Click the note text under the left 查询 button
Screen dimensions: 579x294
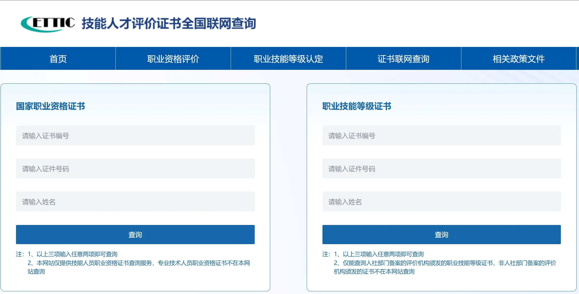133,263
